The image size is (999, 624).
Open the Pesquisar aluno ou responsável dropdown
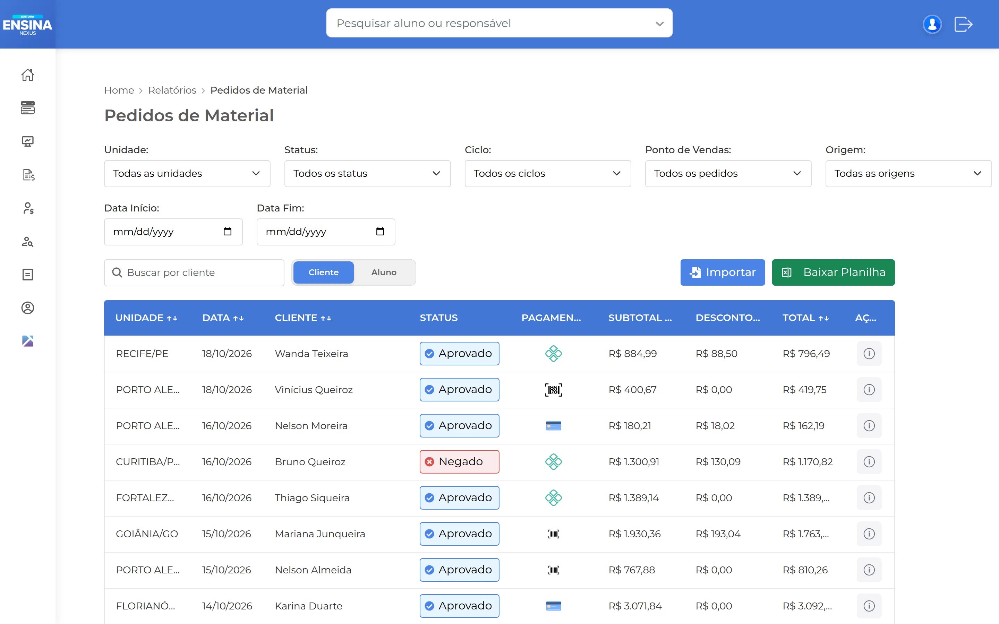tap(499, 23)
